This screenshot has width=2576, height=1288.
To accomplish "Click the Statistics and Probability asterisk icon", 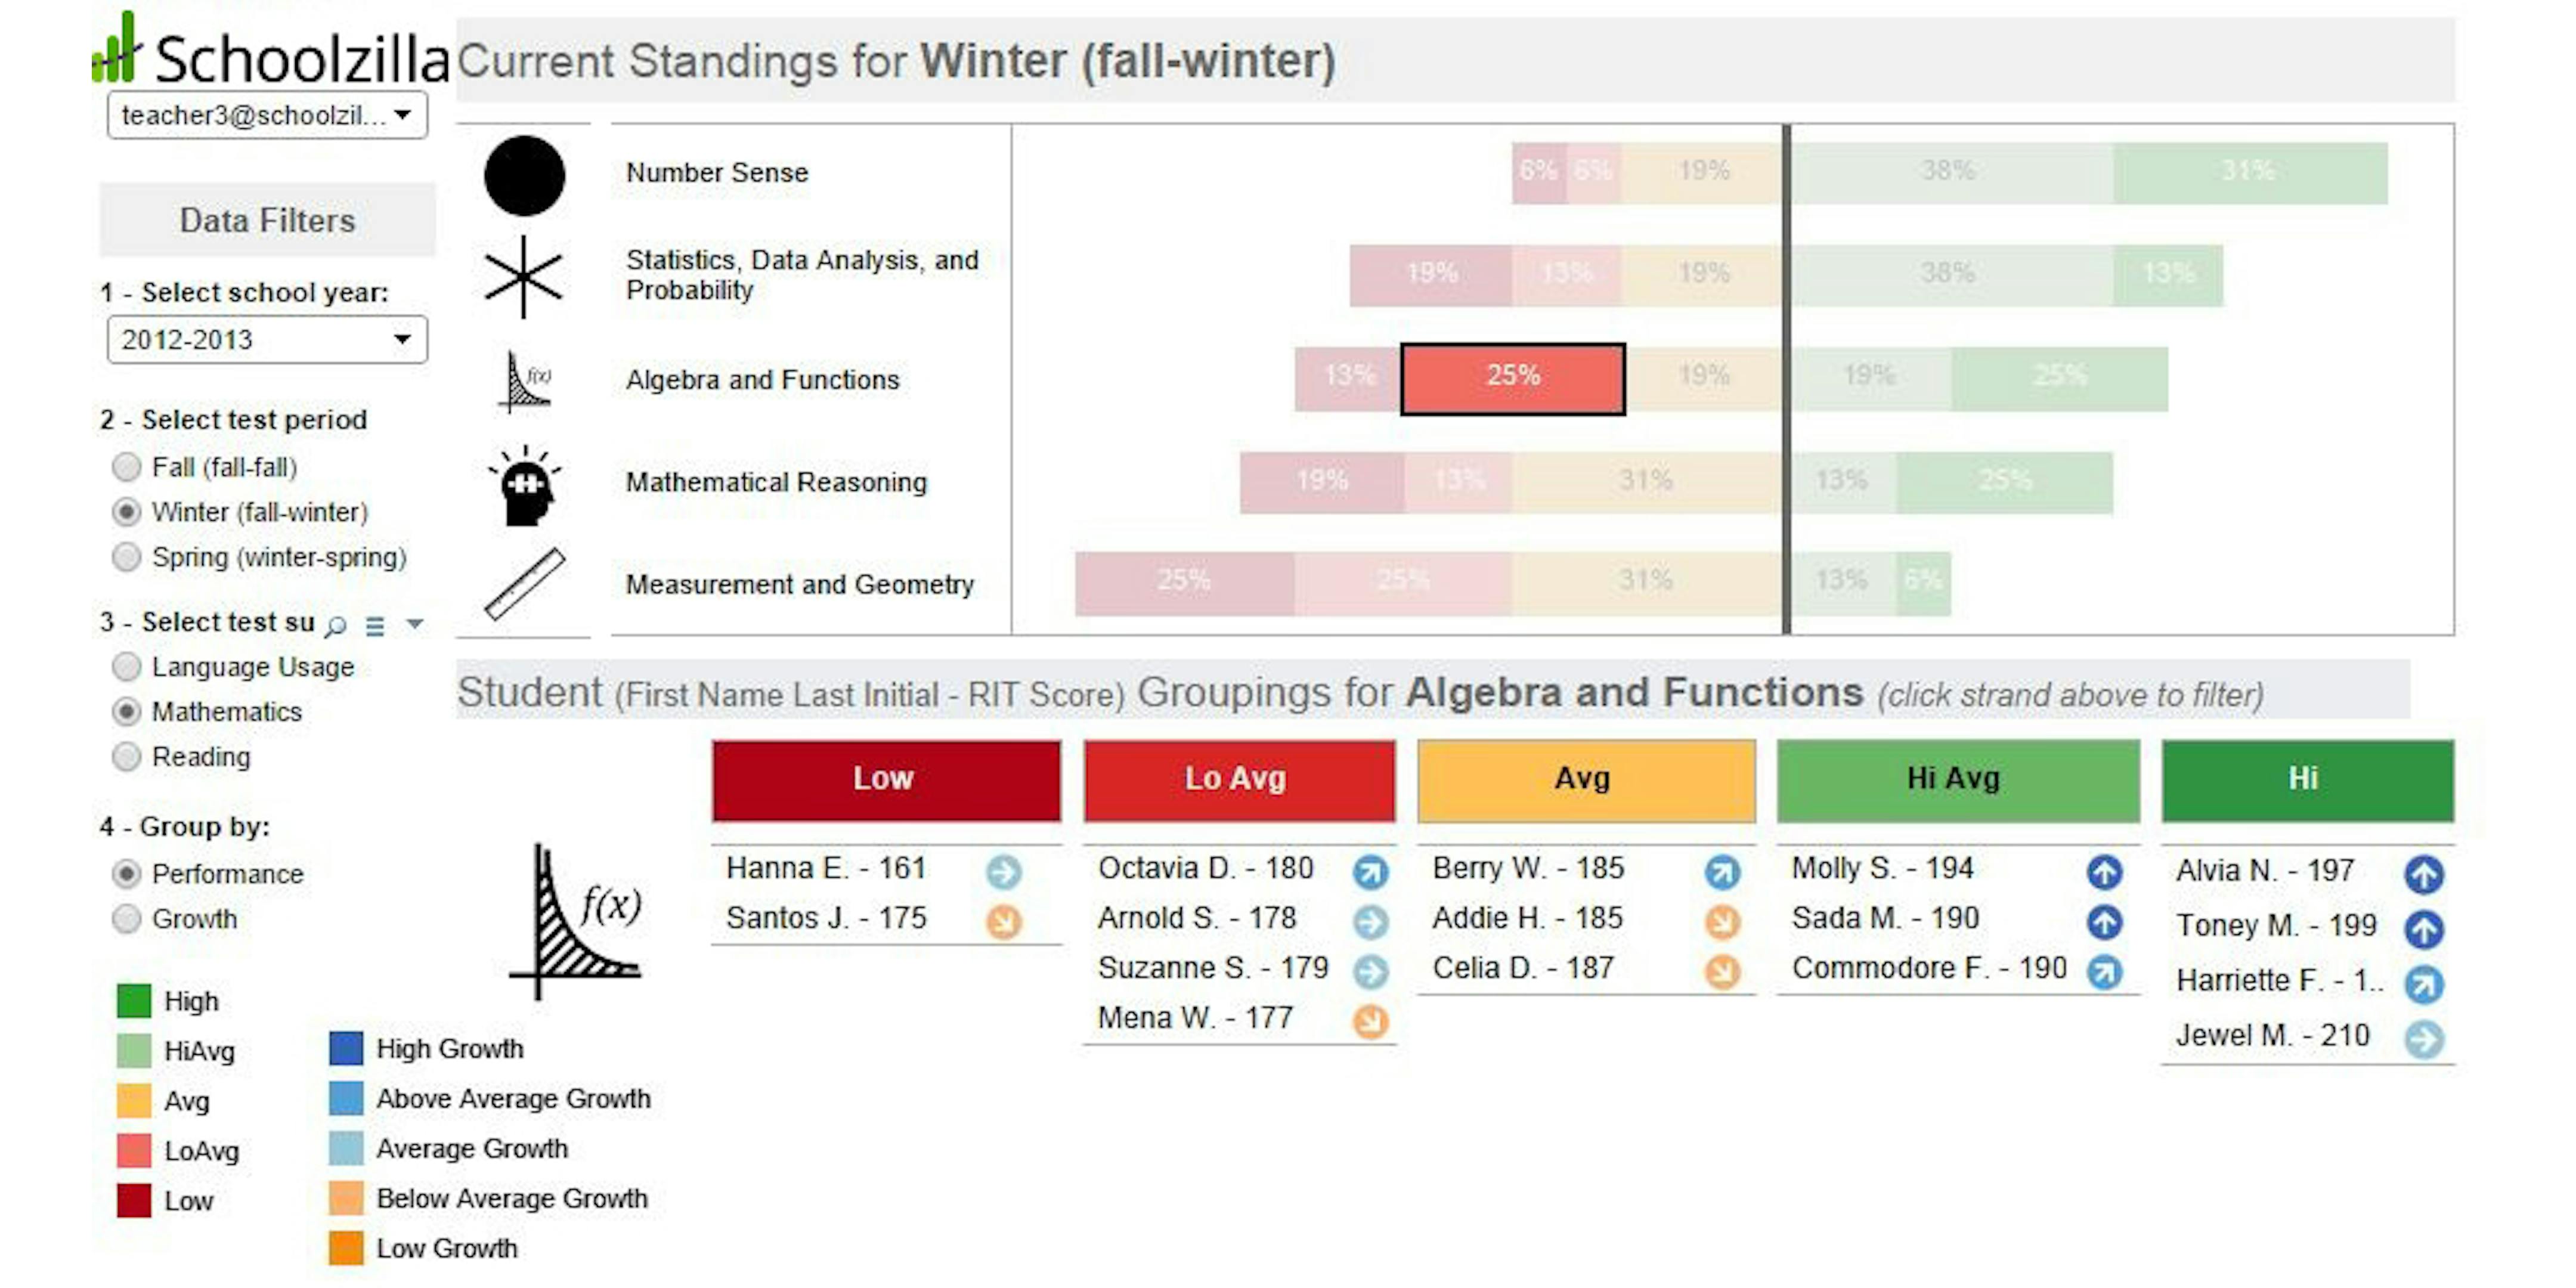I will (x=524, y=278).
